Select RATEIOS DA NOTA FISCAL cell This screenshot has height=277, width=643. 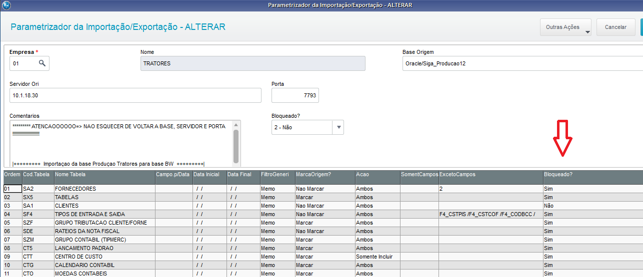(x=104, y=232)
